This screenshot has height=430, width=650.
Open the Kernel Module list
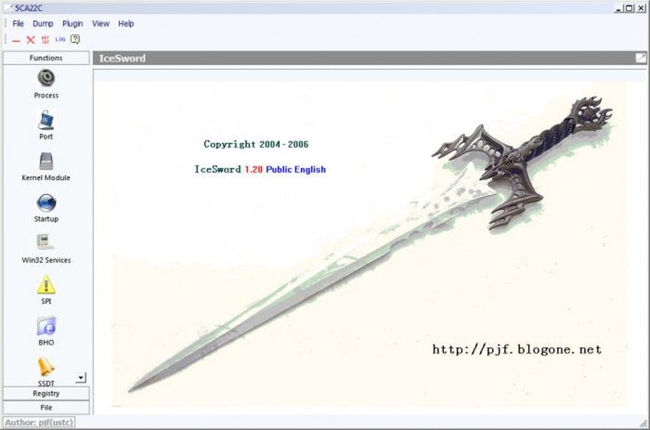[46, 166]
